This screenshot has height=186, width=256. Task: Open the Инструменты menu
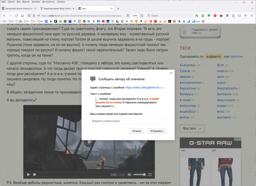[48, 2]
